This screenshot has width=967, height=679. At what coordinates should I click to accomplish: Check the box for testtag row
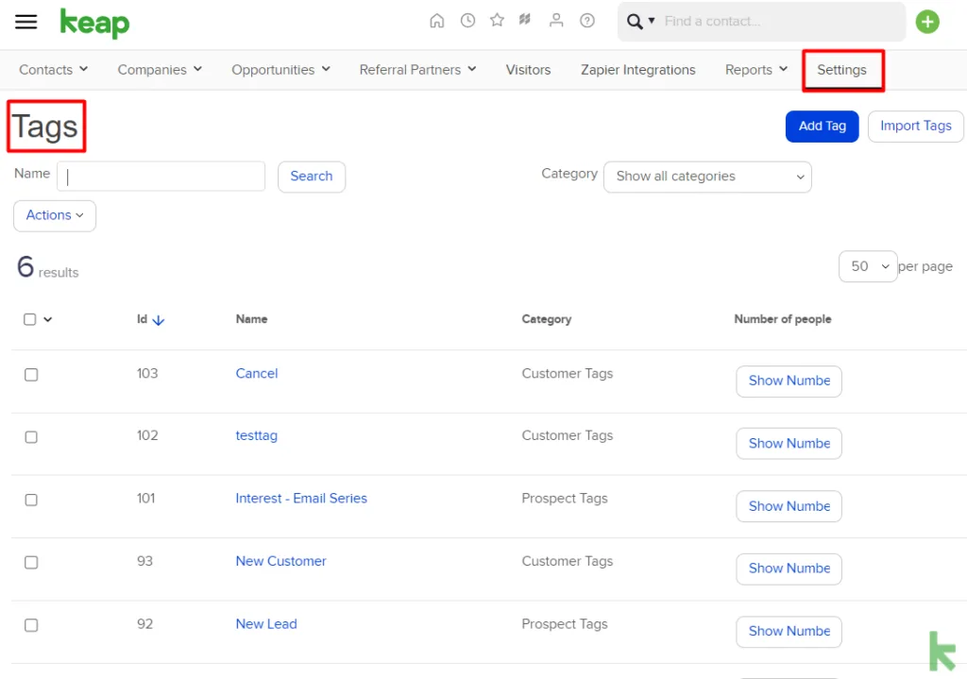[31, 436]
